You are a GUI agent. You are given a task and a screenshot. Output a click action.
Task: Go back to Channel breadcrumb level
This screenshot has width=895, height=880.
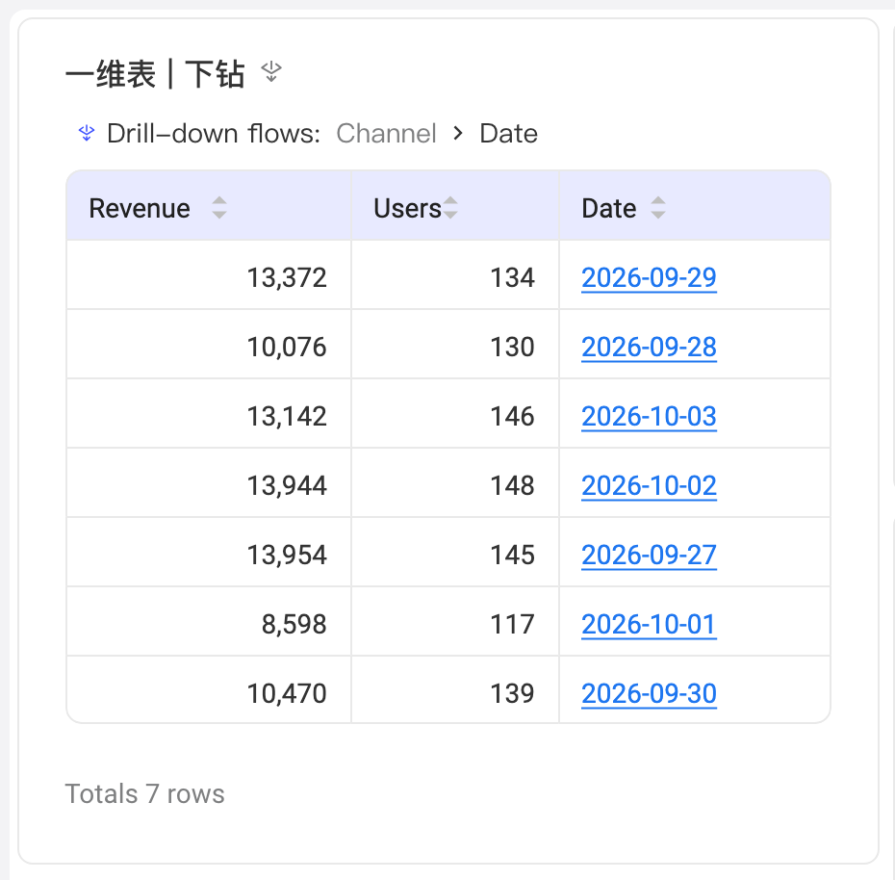pos(386,134)
